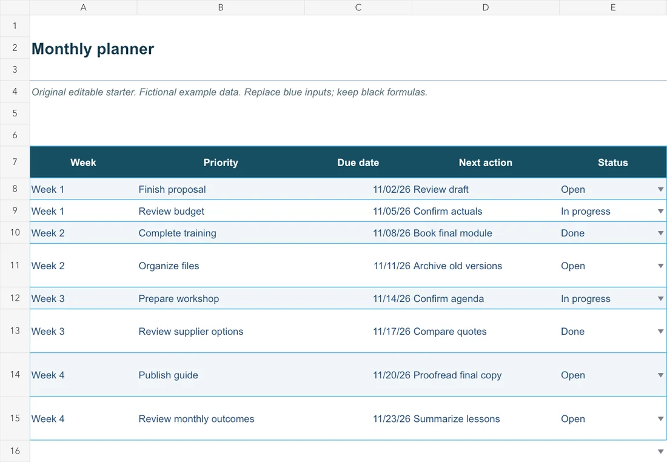The width and height of the screenshot is (667, 462).
Task: Select column B header
Action: 221,7
